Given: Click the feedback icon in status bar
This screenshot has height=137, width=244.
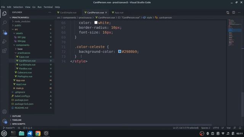Looking at the screenshot, I should point(234,128).
